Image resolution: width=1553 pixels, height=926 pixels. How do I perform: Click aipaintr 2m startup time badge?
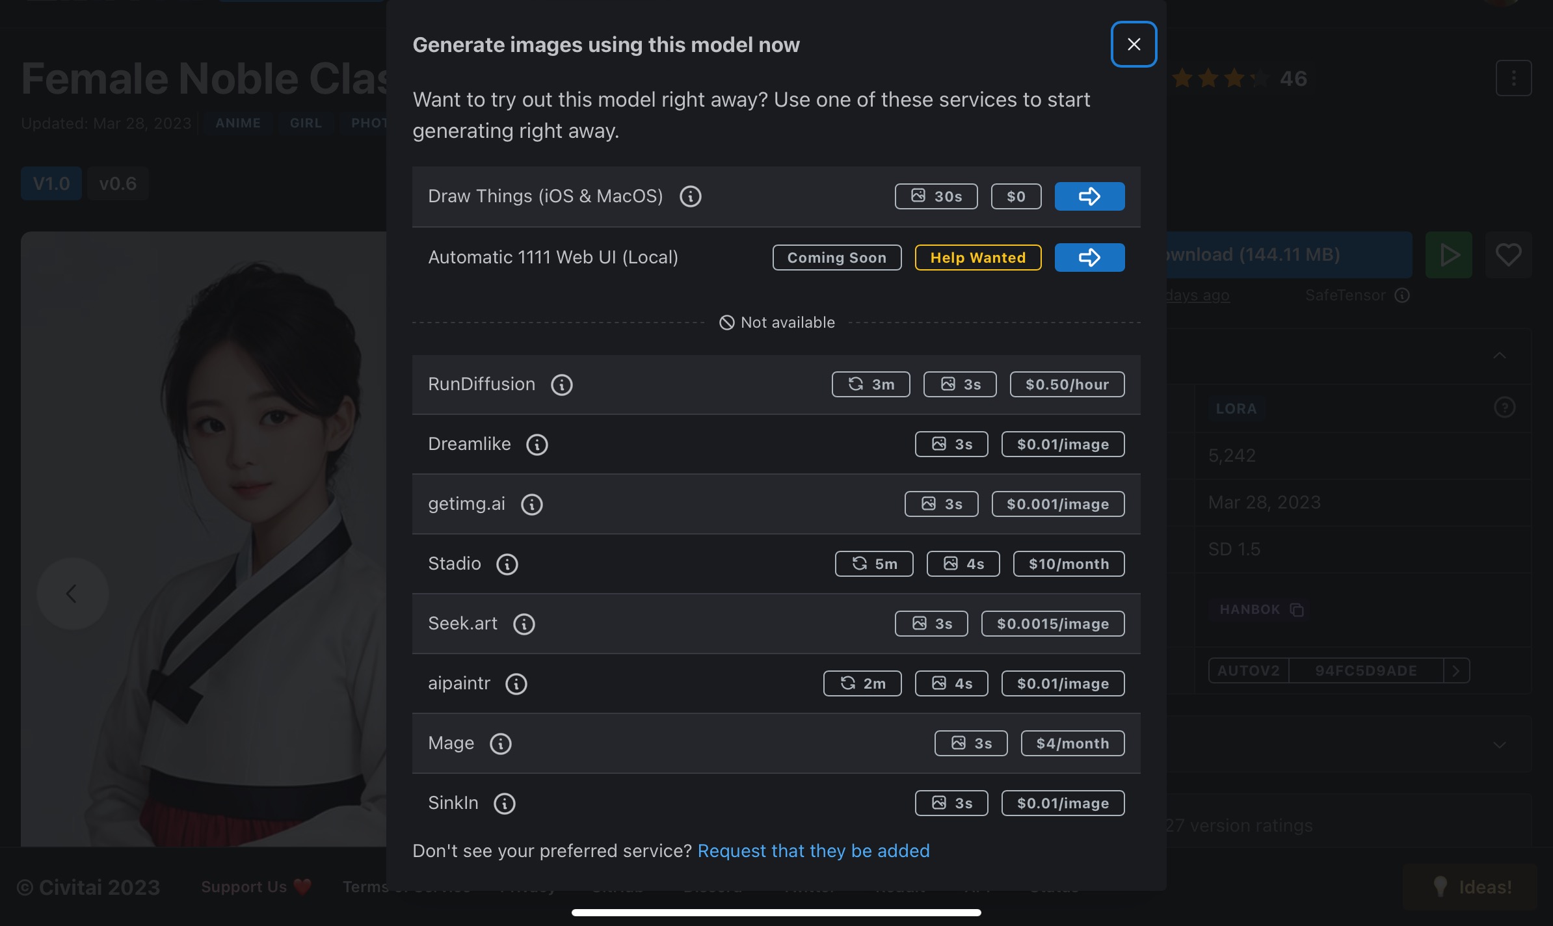pyautogui.click(x=862, y=683)
